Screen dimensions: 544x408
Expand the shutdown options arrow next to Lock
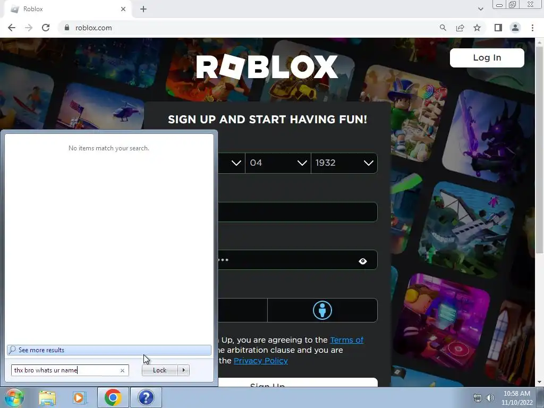183,370
